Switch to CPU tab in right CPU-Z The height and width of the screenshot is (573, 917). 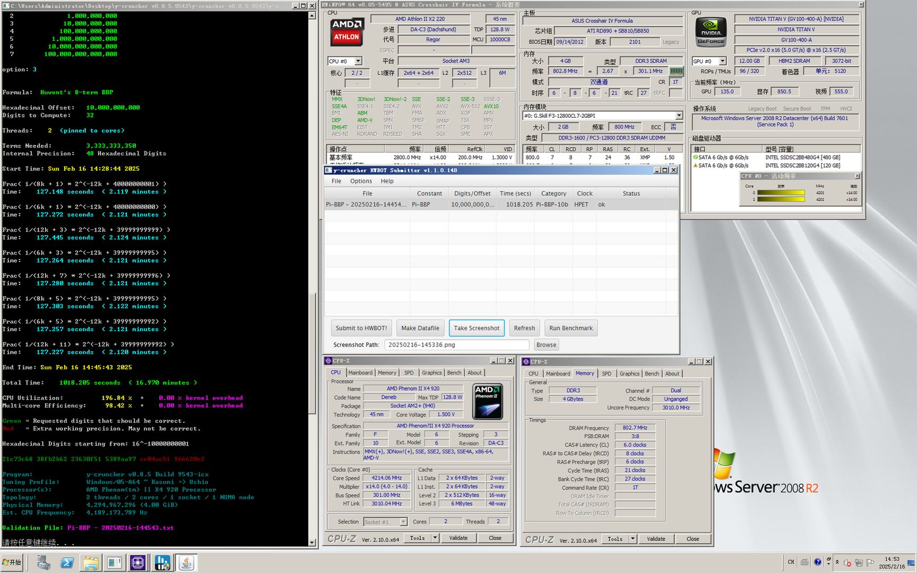point(533,374)
